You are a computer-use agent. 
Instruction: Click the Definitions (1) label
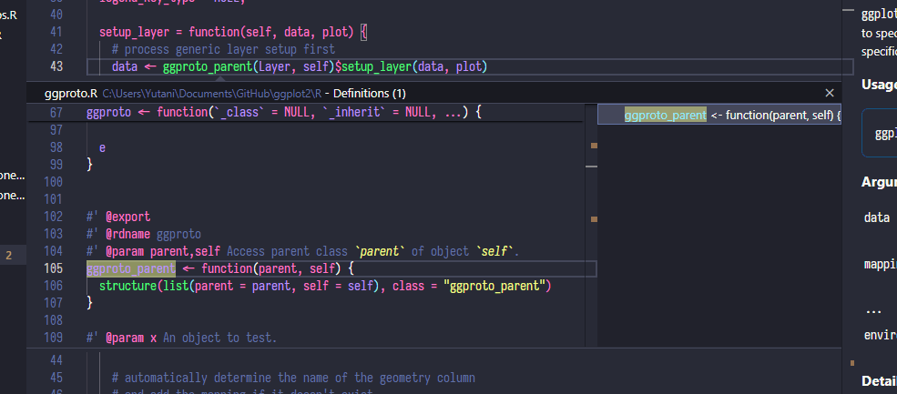(371, 94)
